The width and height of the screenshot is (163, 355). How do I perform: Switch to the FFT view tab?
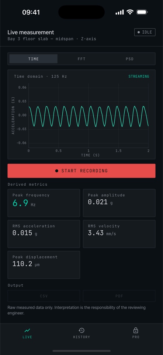tap(81, 59)
